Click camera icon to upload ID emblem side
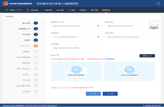Viewport: 164px width, 107px height. coord(129,69)
